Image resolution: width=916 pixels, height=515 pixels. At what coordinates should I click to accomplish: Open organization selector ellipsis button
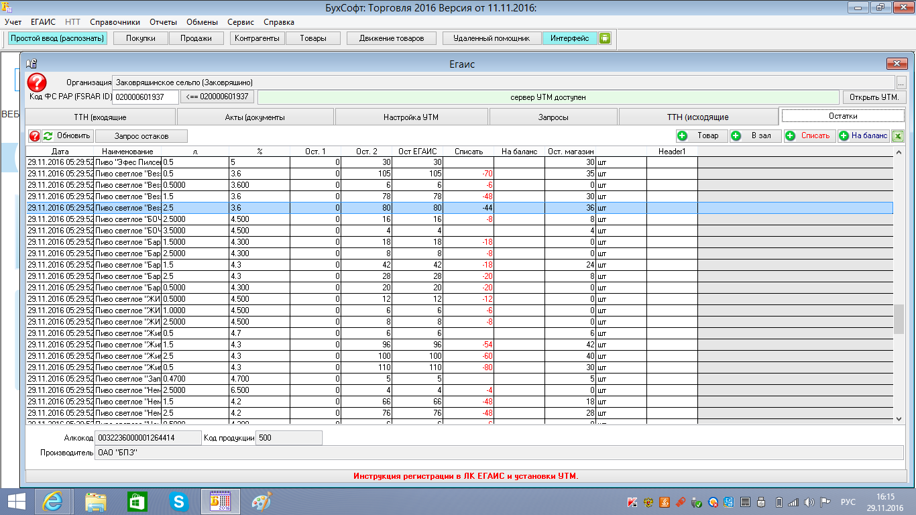click(901, 82)
